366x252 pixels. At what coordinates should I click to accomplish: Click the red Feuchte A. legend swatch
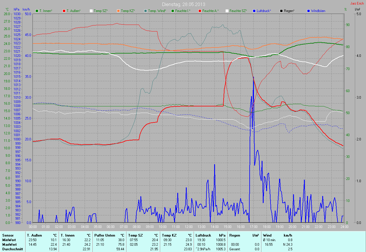pyautogui.click(x=200, y=11)
